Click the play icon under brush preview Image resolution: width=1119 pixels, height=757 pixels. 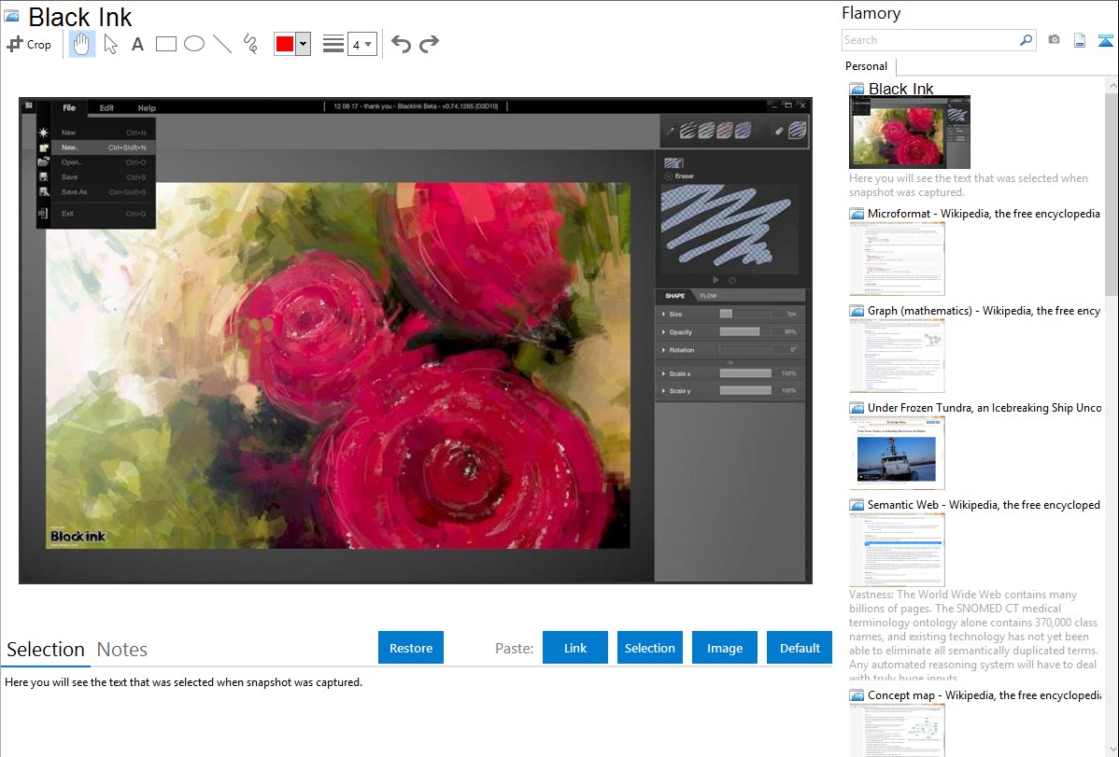715,280
